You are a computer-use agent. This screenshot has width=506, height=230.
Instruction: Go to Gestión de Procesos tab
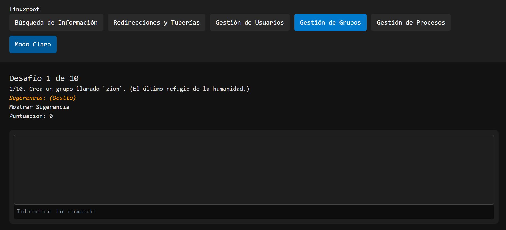(x=411, y=22)
